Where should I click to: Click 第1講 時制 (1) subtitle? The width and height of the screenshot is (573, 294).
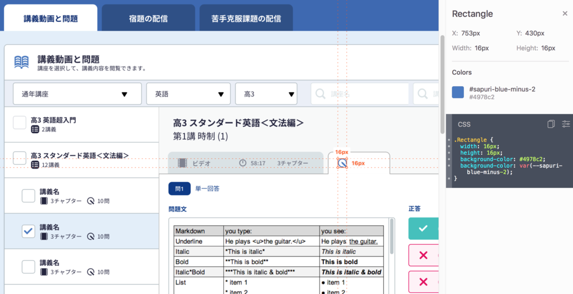(201, 136)
